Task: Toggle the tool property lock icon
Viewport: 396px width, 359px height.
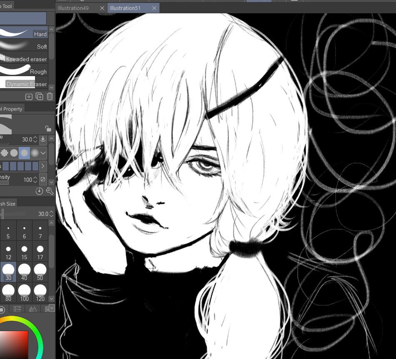Action: click(x=48, y=129)
